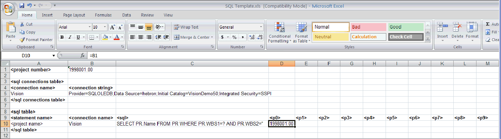The image size is (501, 139).
Task: Center text horizontally
Action: [x=141, y=37]
